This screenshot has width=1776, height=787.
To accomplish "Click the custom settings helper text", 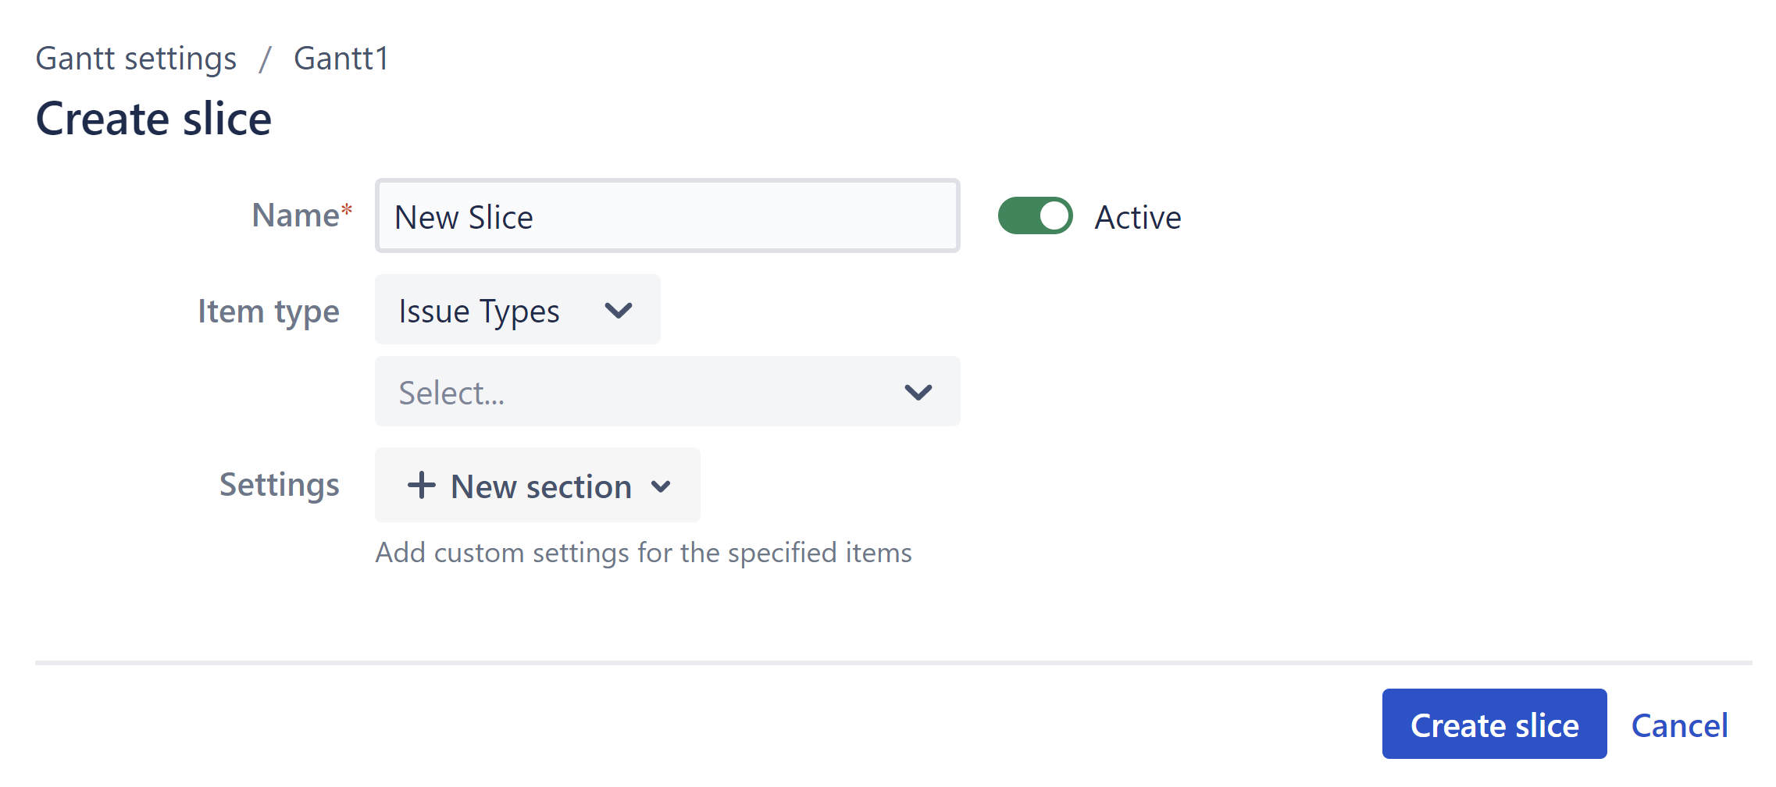I will click(643, 553).
